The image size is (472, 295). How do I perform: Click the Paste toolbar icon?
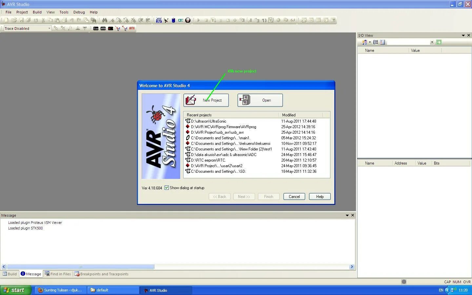pyautogui.click(x=57, y=20)
